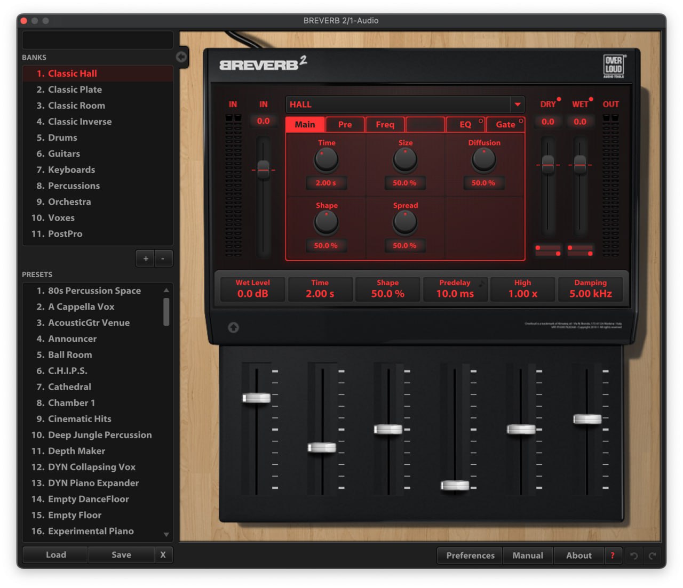Remove the bank with the minus button
This screenshot has width=683, height=588.
[x=163, y=259]
